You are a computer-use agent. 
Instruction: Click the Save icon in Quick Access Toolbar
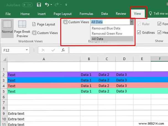(x=39, y=5)
